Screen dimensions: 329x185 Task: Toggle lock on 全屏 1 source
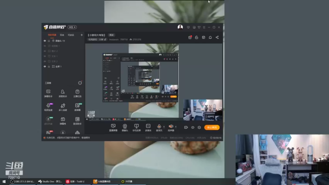point(49,66)
